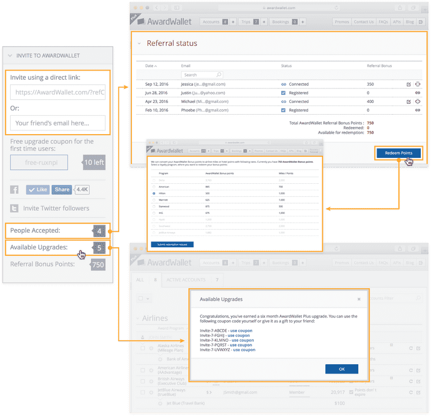Confirm with OK in Available Upgrades dialog
This screenshot has height=416, width=431.
point(342,369)
